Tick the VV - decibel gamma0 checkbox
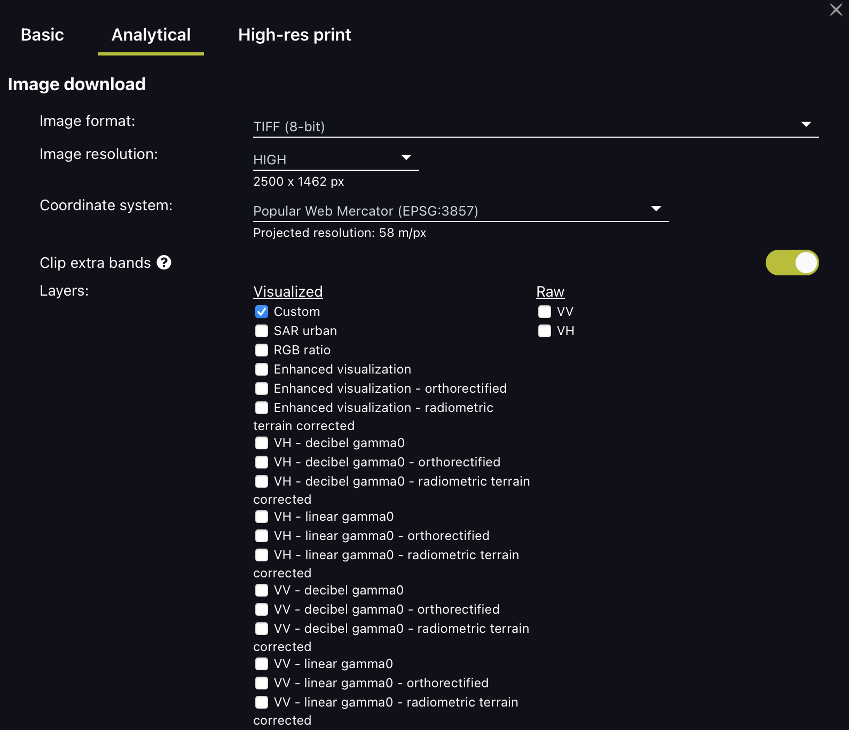 pyautogui.click(x=262, y=590)
